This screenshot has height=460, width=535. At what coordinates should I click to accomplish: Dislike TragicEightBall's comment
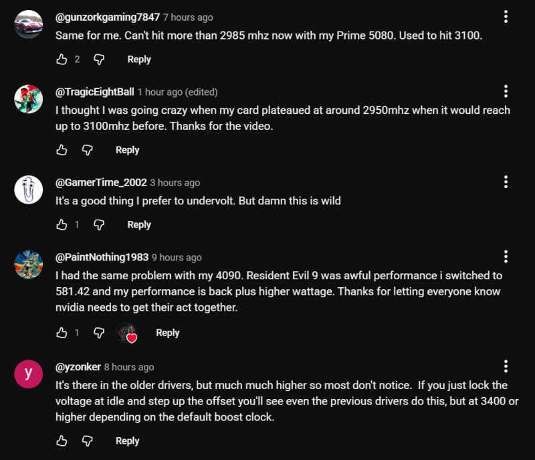87,150
